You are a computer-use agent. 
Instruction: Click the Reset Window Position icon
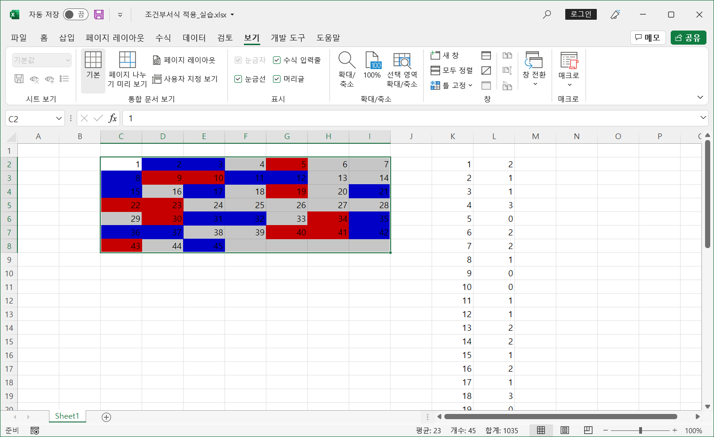[507, 86]
